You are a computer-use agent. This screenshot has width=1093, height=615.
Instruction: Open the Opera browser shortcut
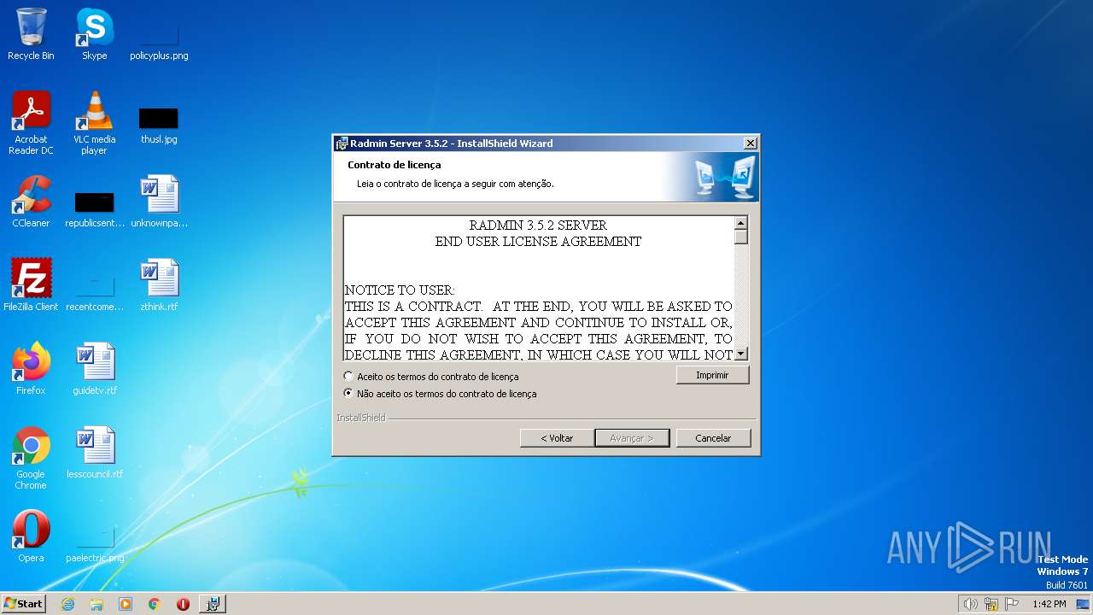click(x=31, y=536)
